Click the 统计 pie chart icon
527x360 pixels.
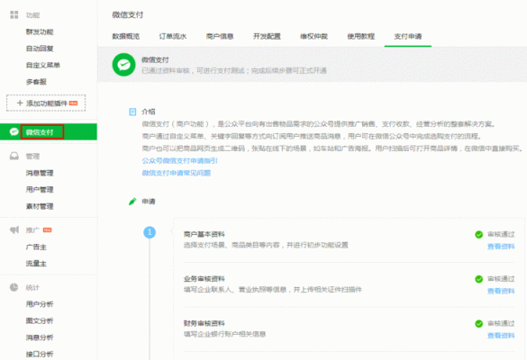pos(14,287)
